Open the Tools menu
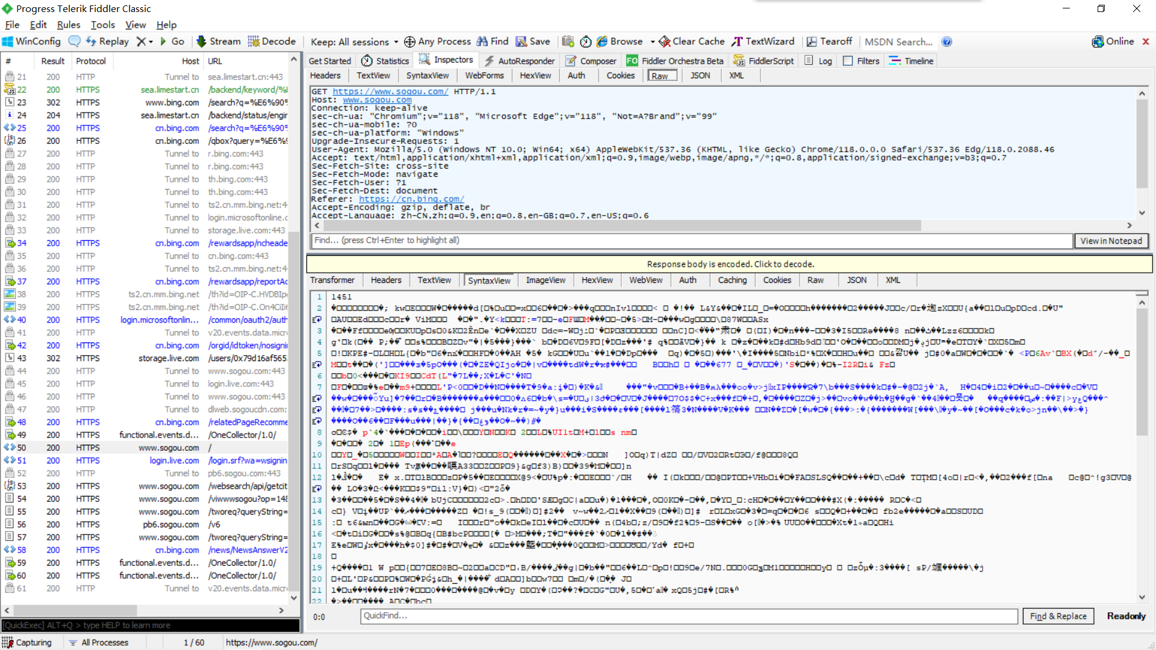 103,25
